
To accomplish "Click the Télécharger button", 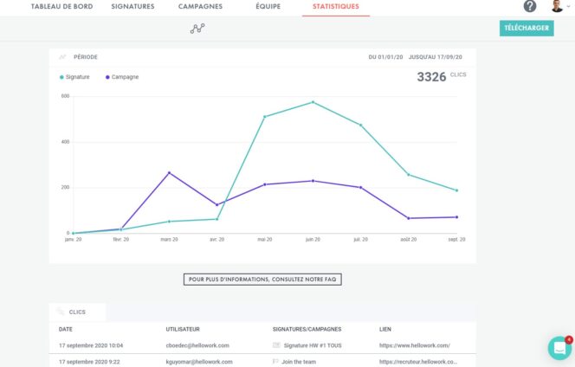I will click(x=527, y=29).
